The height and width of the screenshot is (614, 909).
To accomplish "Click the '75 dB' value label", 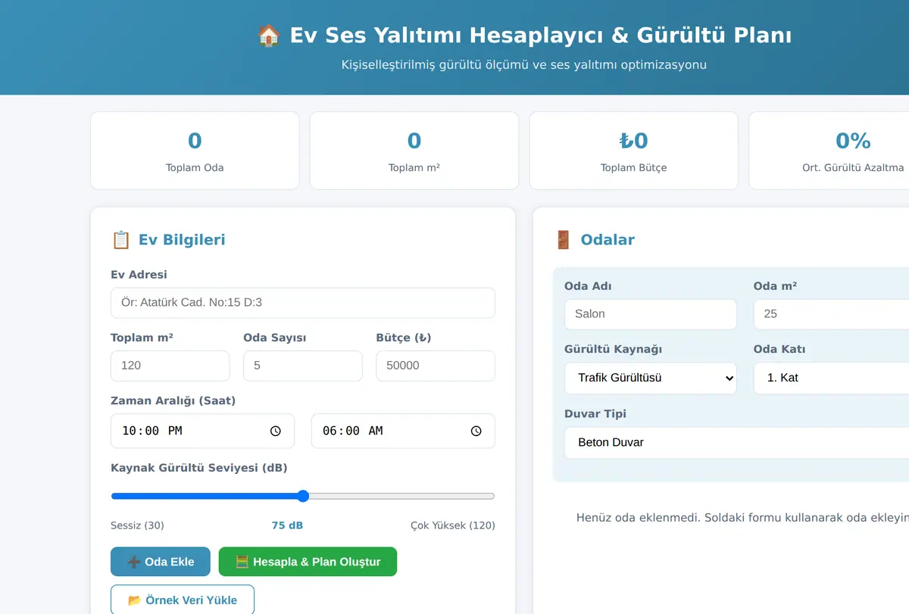I will point(287,525).
